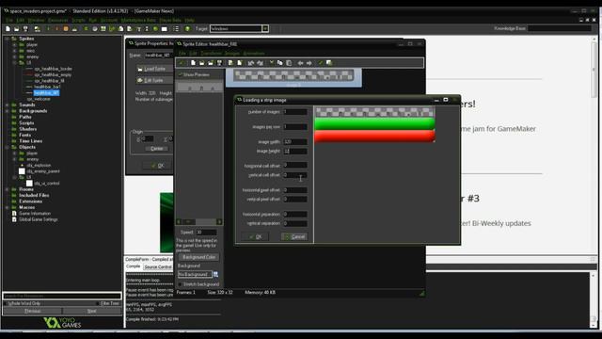Click the New project icon in main toolbar
Screen dimensions: 602x339
click(x=8, y=29)
